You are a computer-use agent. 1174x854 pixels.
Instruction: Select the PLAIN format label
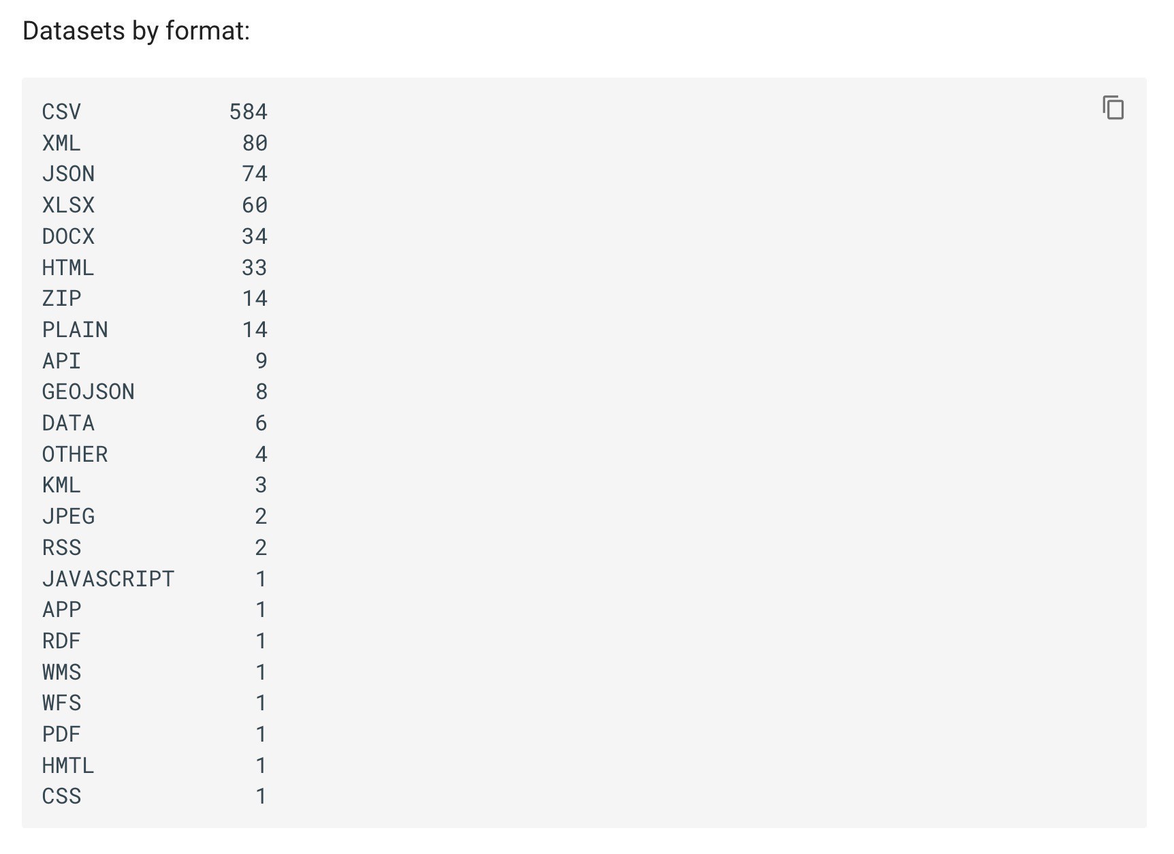[75, 330]
